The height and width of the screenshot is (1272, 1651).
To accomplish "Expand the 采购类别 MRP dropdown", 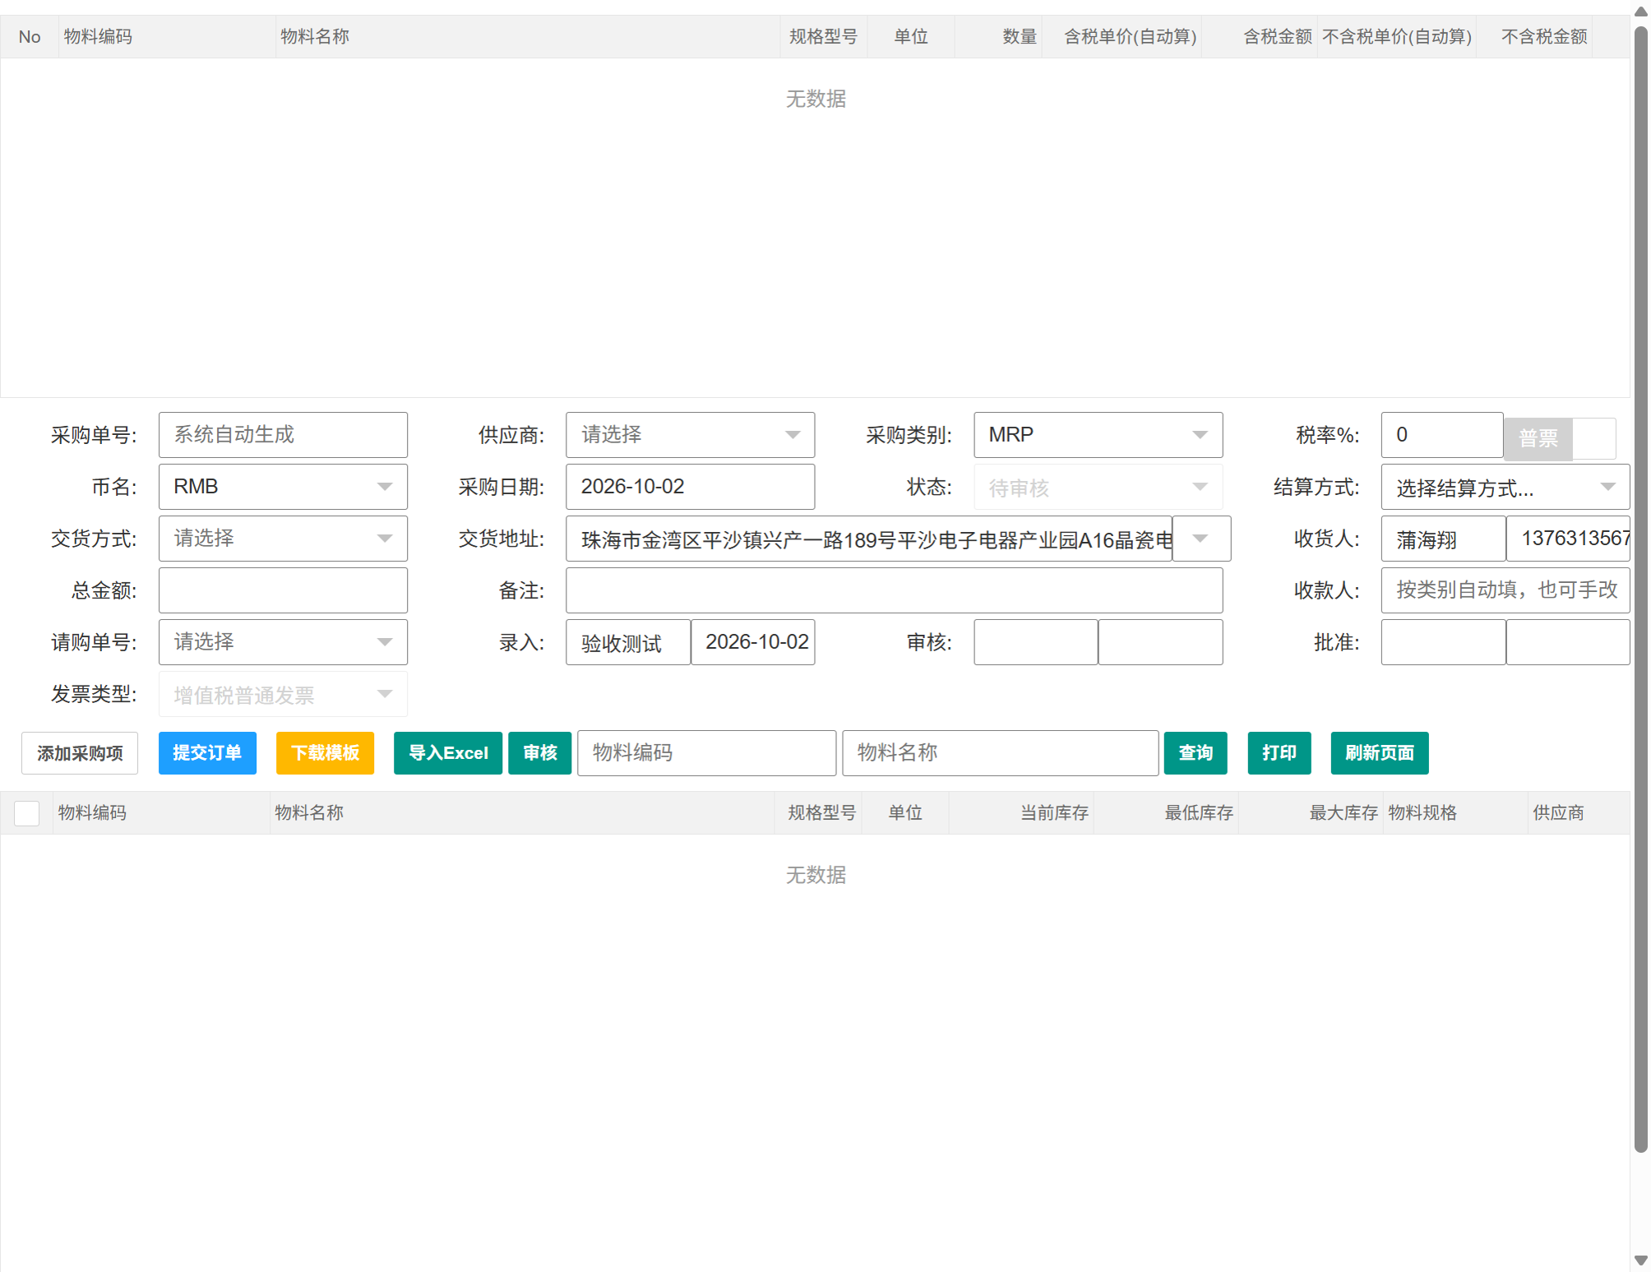I will click(1098, 435).
